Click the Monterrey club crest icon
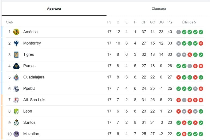Screen dimensions: 210x140 (16, 43)
